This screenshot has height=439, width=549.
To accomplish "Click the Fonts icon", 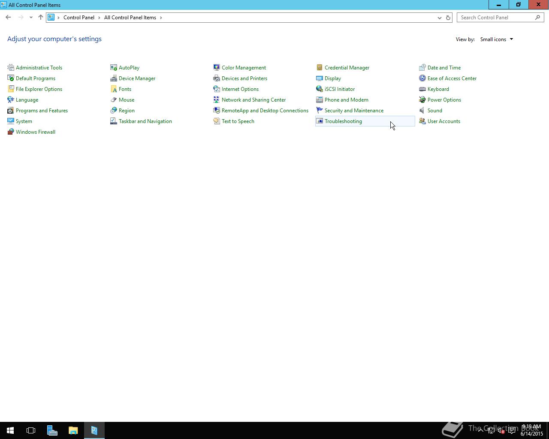I will [x=114, y=89].
